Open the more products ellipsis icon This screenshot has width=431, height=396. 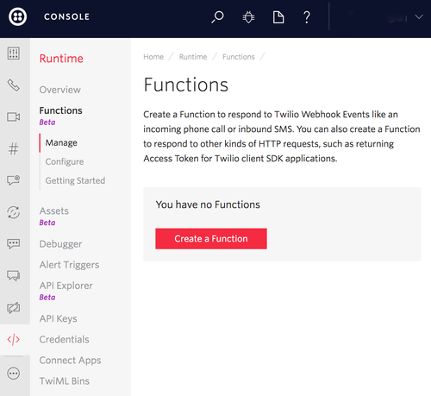[14, 374]
